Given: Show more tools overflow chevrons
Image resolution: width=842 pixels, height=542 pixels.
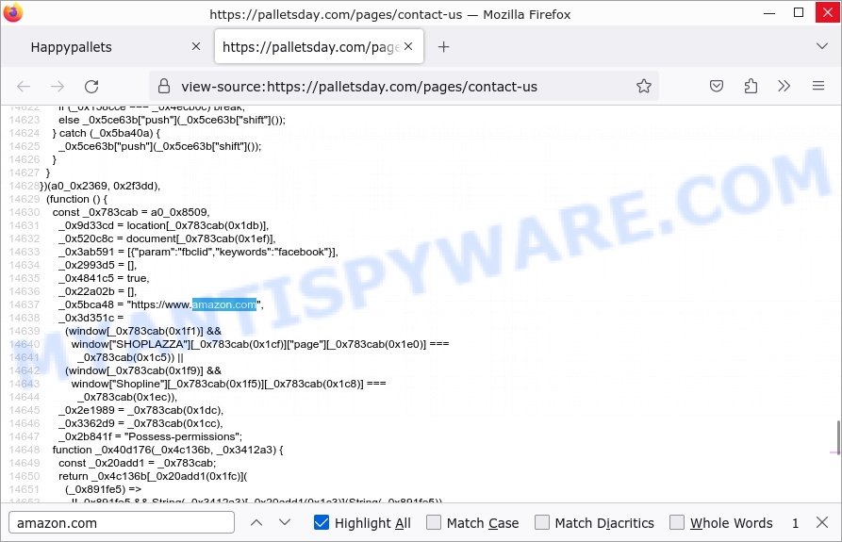Looking at the screenshot, I should [784, 86].
